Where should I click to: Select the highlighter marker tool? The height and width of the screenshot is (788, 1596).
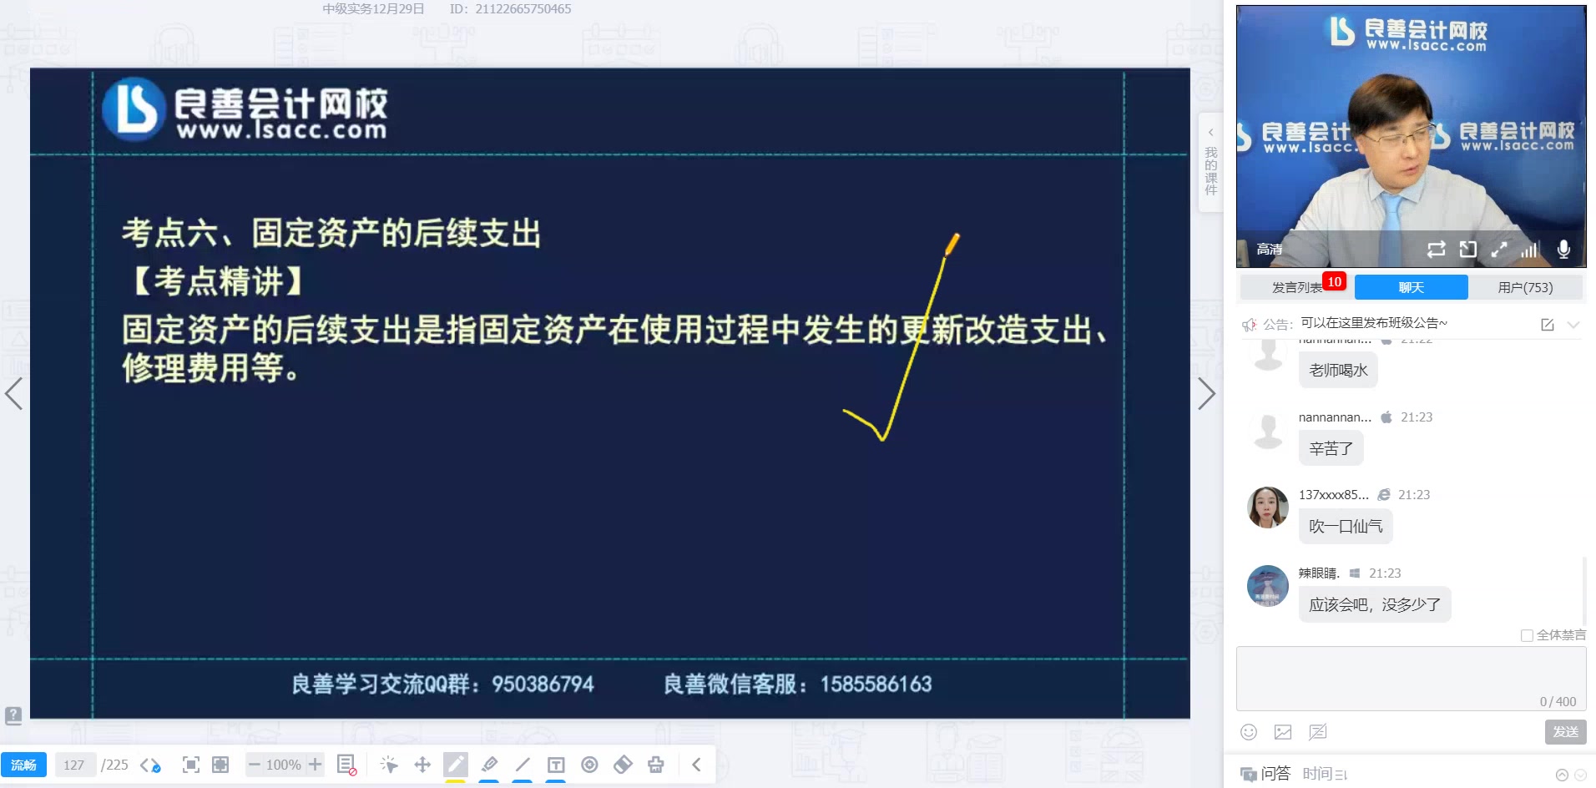pyautogui.click(x=490, y=765)
